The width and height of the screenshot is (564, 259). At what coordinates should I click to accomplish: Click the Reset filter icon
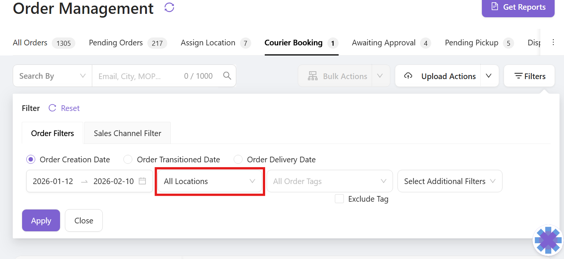point(52,108)
